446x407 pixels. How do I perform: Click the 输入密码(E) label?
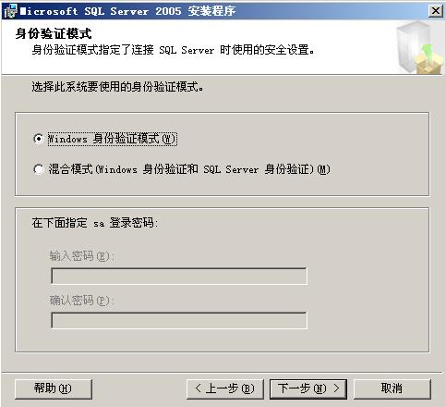pyautogui.click(x=82, y=256)
